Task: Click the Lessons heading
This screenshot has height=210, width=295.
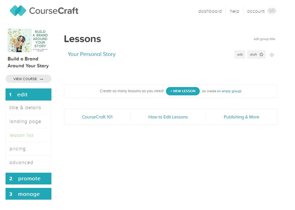Action: (x=82, y=39)
